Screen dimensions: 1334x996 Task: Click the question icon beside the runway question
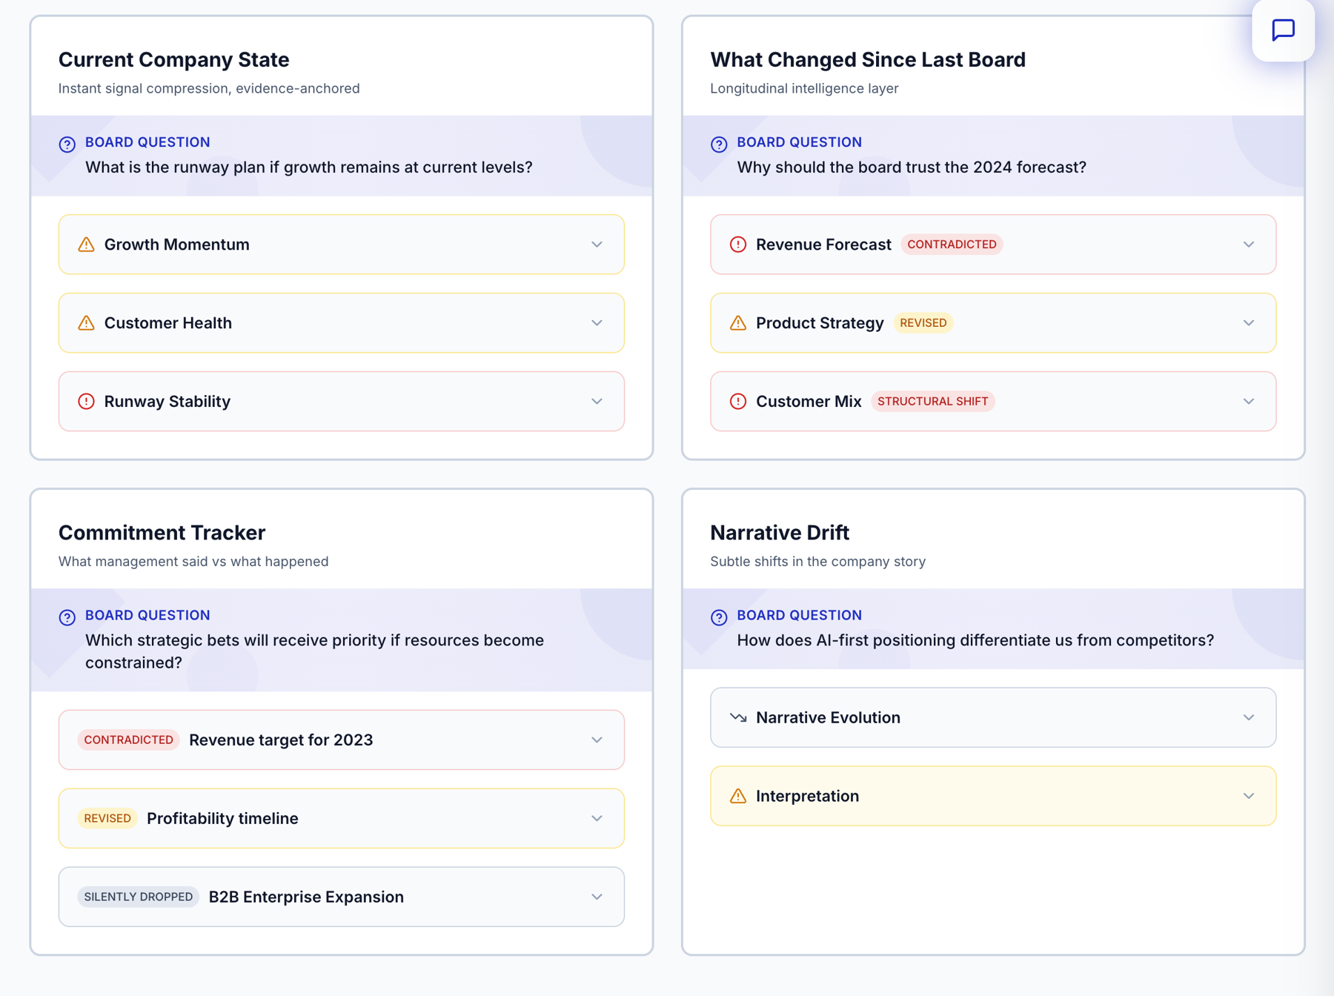coord(67,145)
